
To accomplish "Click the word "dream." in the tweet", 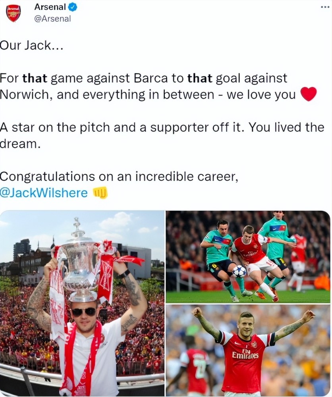I will pos(20,144).
